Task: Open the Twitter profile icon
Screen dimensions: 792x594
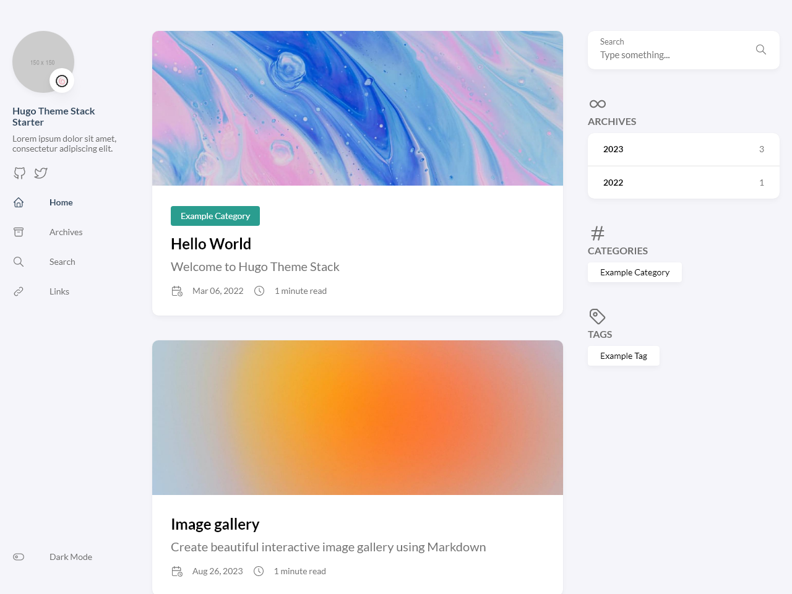Action: [41, 173]
